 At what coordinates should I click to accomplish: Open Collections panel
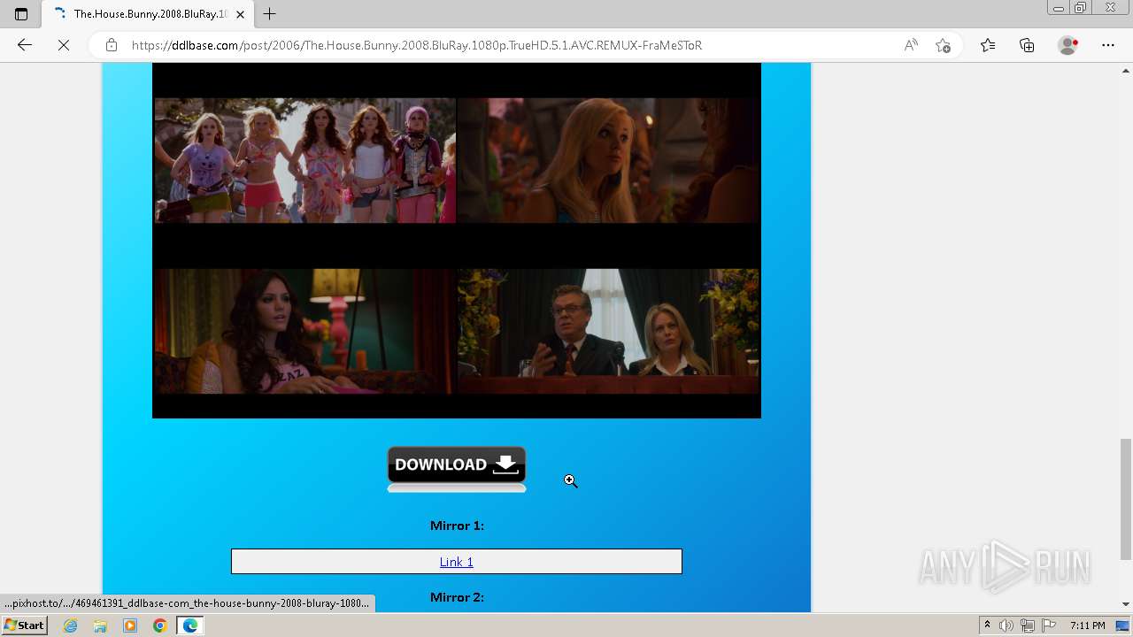pyautogui.click(x=1027, y=45)
